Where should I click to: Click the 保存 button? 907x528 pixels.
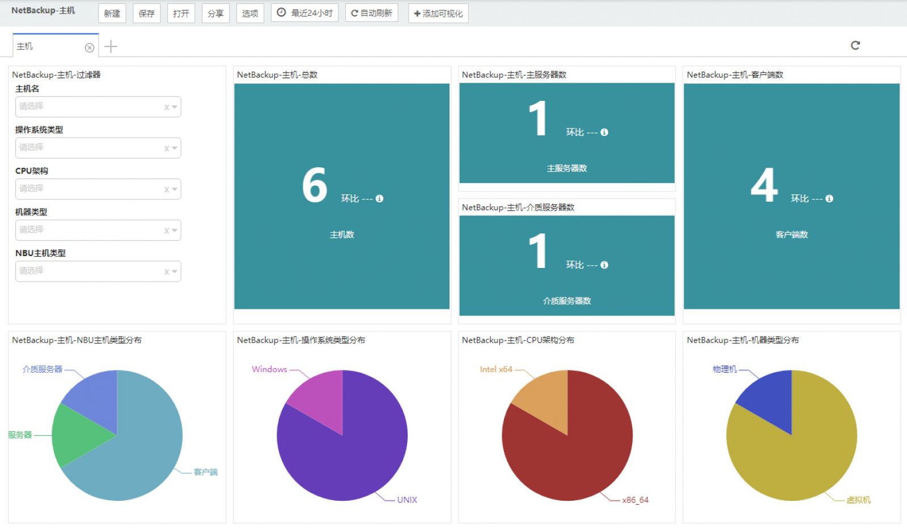(147, 13)
